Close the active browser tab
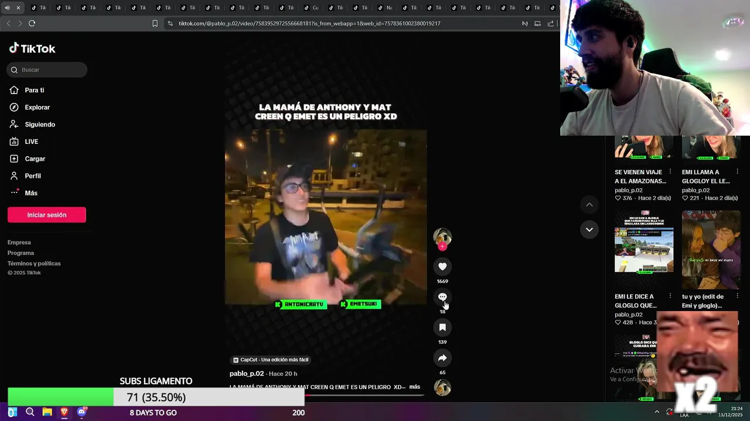Screen dimensions: 750x421 point(18,8)
